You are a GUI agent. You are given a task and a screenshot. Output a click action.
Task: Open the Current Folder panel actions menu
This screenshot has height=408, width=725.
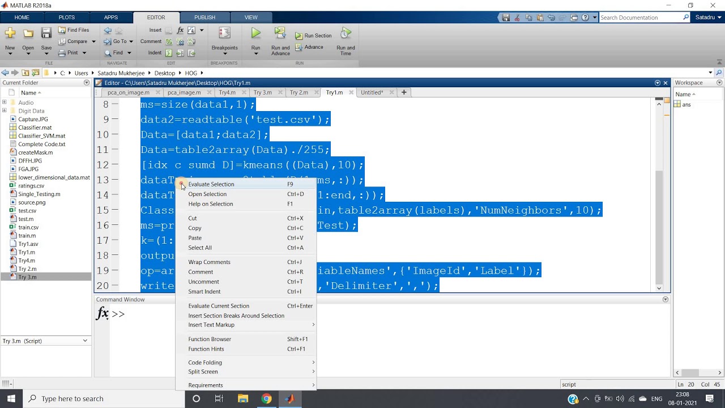tap(87, 83)
